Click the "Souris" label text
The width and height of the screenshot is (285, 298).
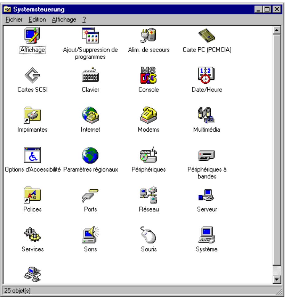click(x=149, y=249)
